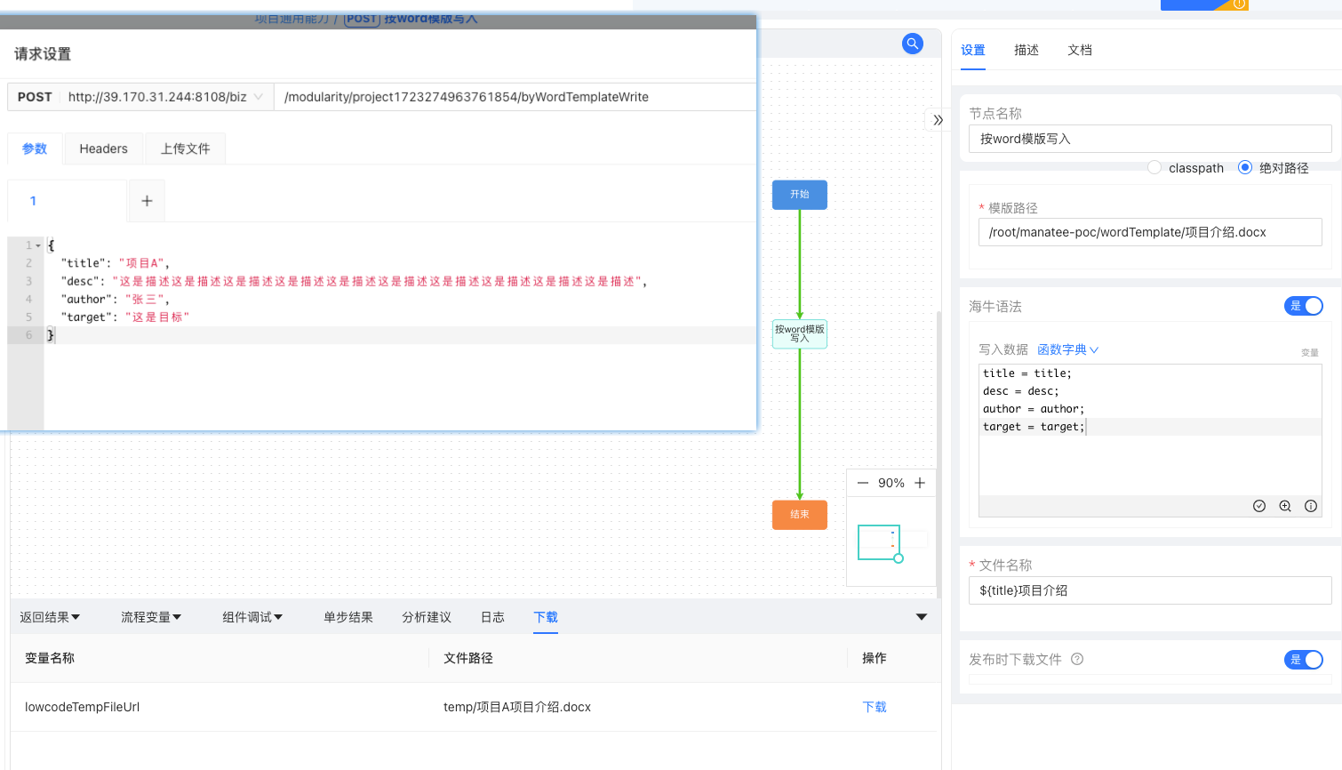Open the 分析建议 tab
This screenshot has height=770, width=1342.
coord(427,617)
